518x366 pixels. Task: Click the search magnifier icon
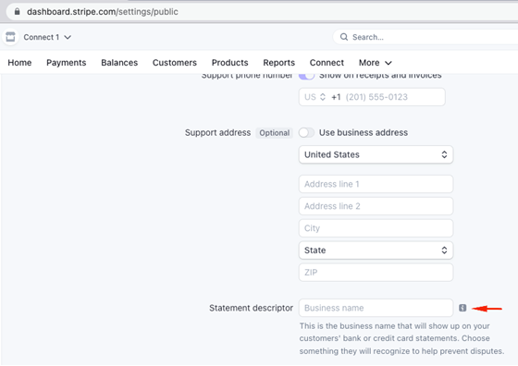(x=344, y=37)
